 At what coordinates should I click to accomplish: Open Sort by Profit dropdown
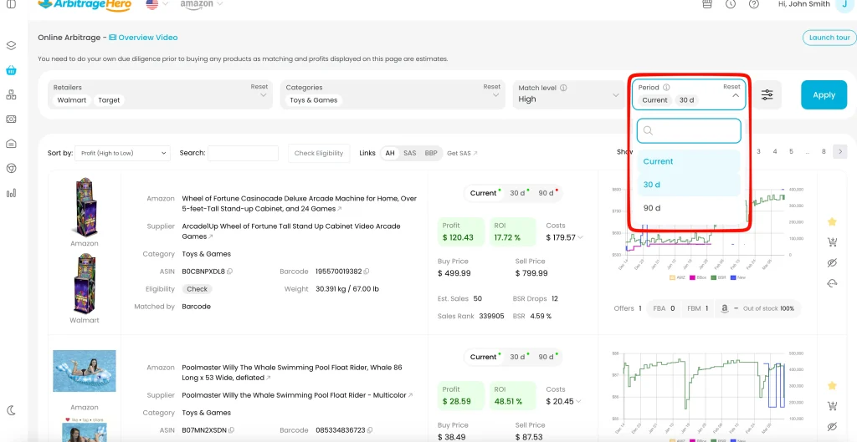(122, 154)
